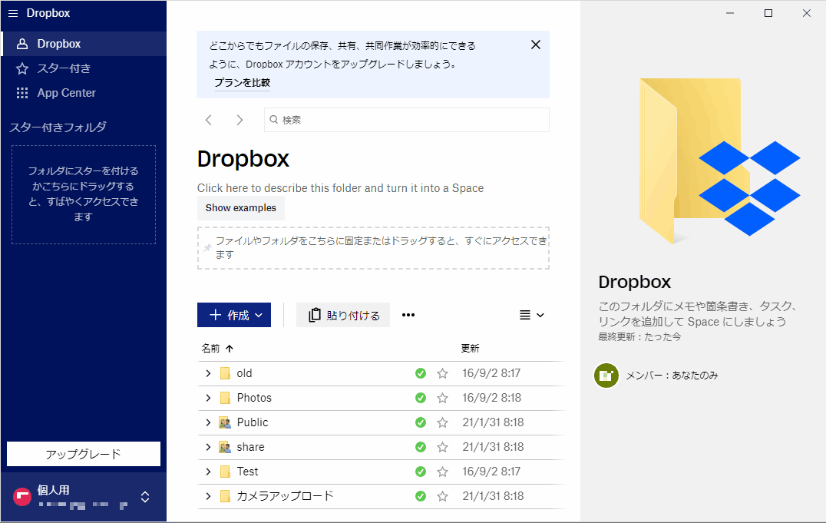Click the Show examples button
This screenshot has width=826, height=523.
tap(241, 207)
